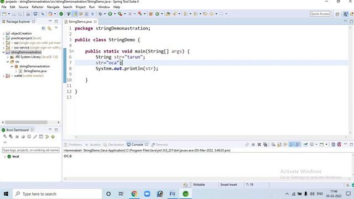Screen dimensions: 354x199
Task: Minimize the Package Explorer view
Action: [50, 22]
